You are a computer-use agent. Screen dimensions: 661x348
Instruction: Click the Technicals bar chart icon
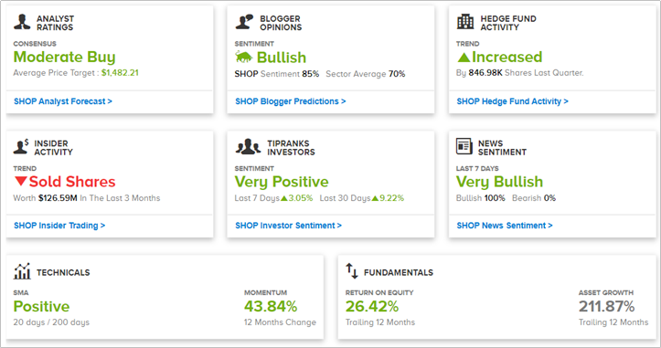click(x=22, y=271)
